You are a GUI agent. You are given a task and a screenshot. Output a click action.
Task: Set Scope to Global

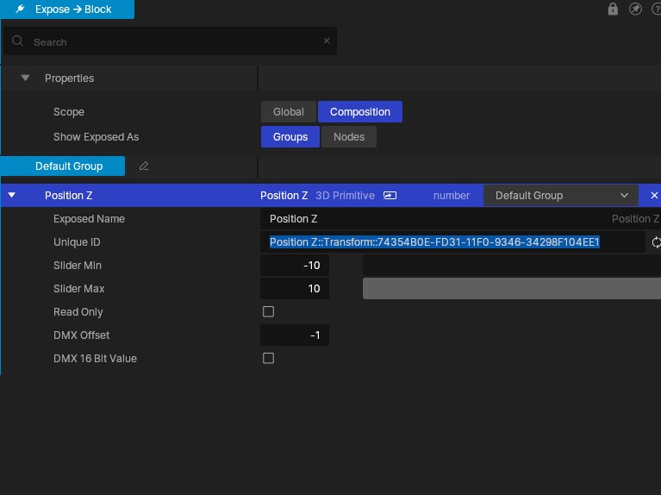tap(288, 112)
